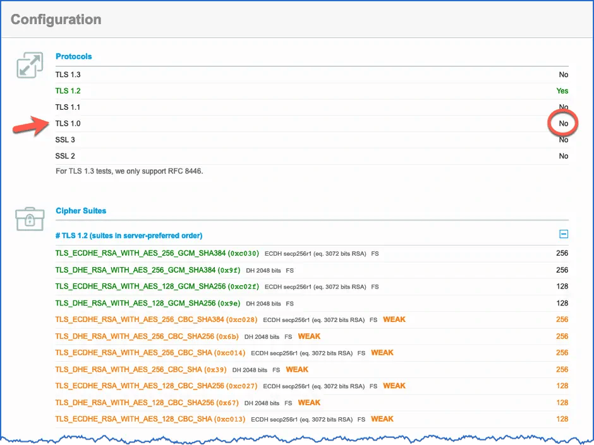Collapse the TLS 1.2 cipher suites list
The height and width of the screenshot is (445, 594).
click(x=563, y=234)
